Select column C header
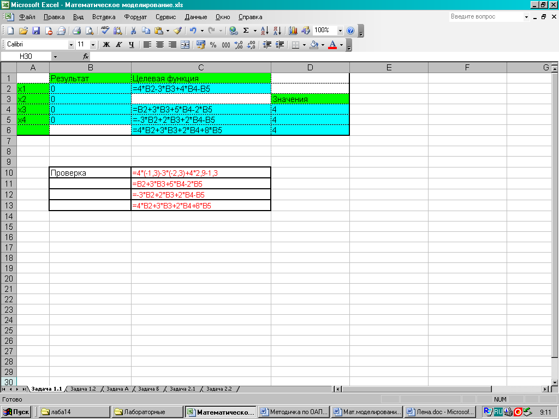The image size is (559, 419). pyautogui.click(x=201, y=67)
